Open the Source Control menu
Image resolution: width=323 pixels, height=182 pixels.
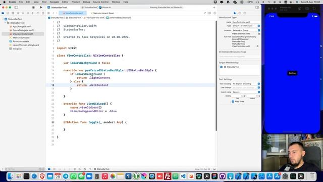click(101, 2)
